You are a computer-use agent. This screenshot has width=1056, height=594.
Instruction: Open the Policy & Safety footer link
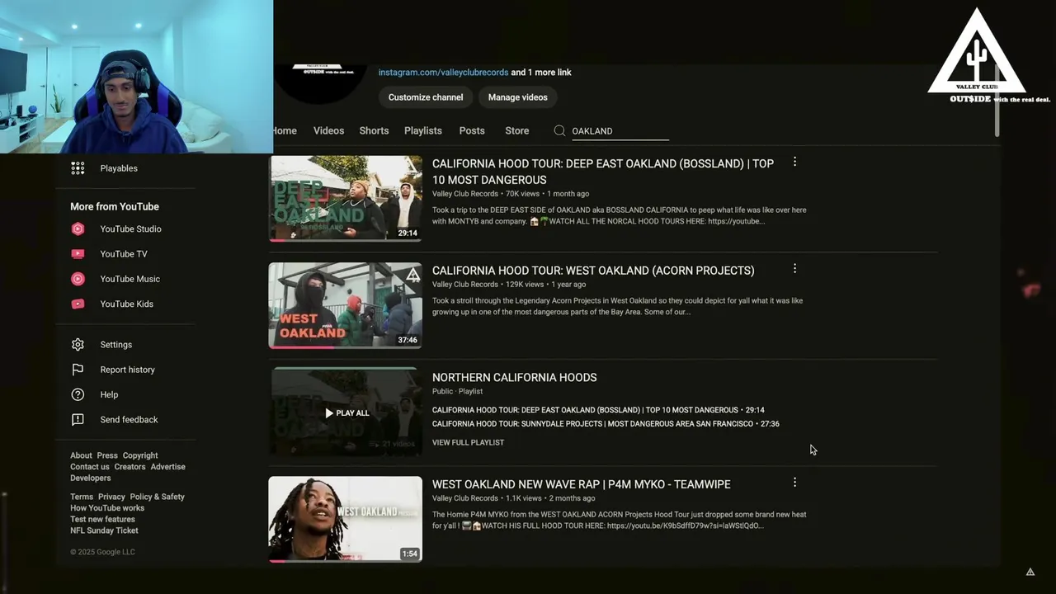pos(157,497)
